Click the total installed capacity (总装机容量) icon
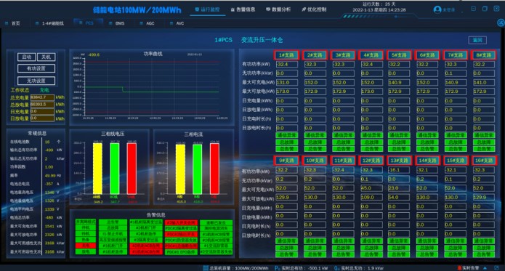The width and height of the screenshot is (505, 271). click(206, 268)
